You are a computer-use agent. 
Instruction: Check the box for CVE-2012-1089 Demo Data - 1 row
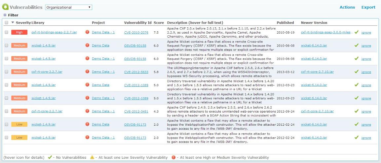(x=6, y=98)
